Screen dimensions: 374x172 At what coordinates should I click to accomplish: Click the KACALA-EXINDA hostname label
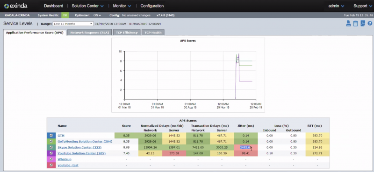[17, 15]
